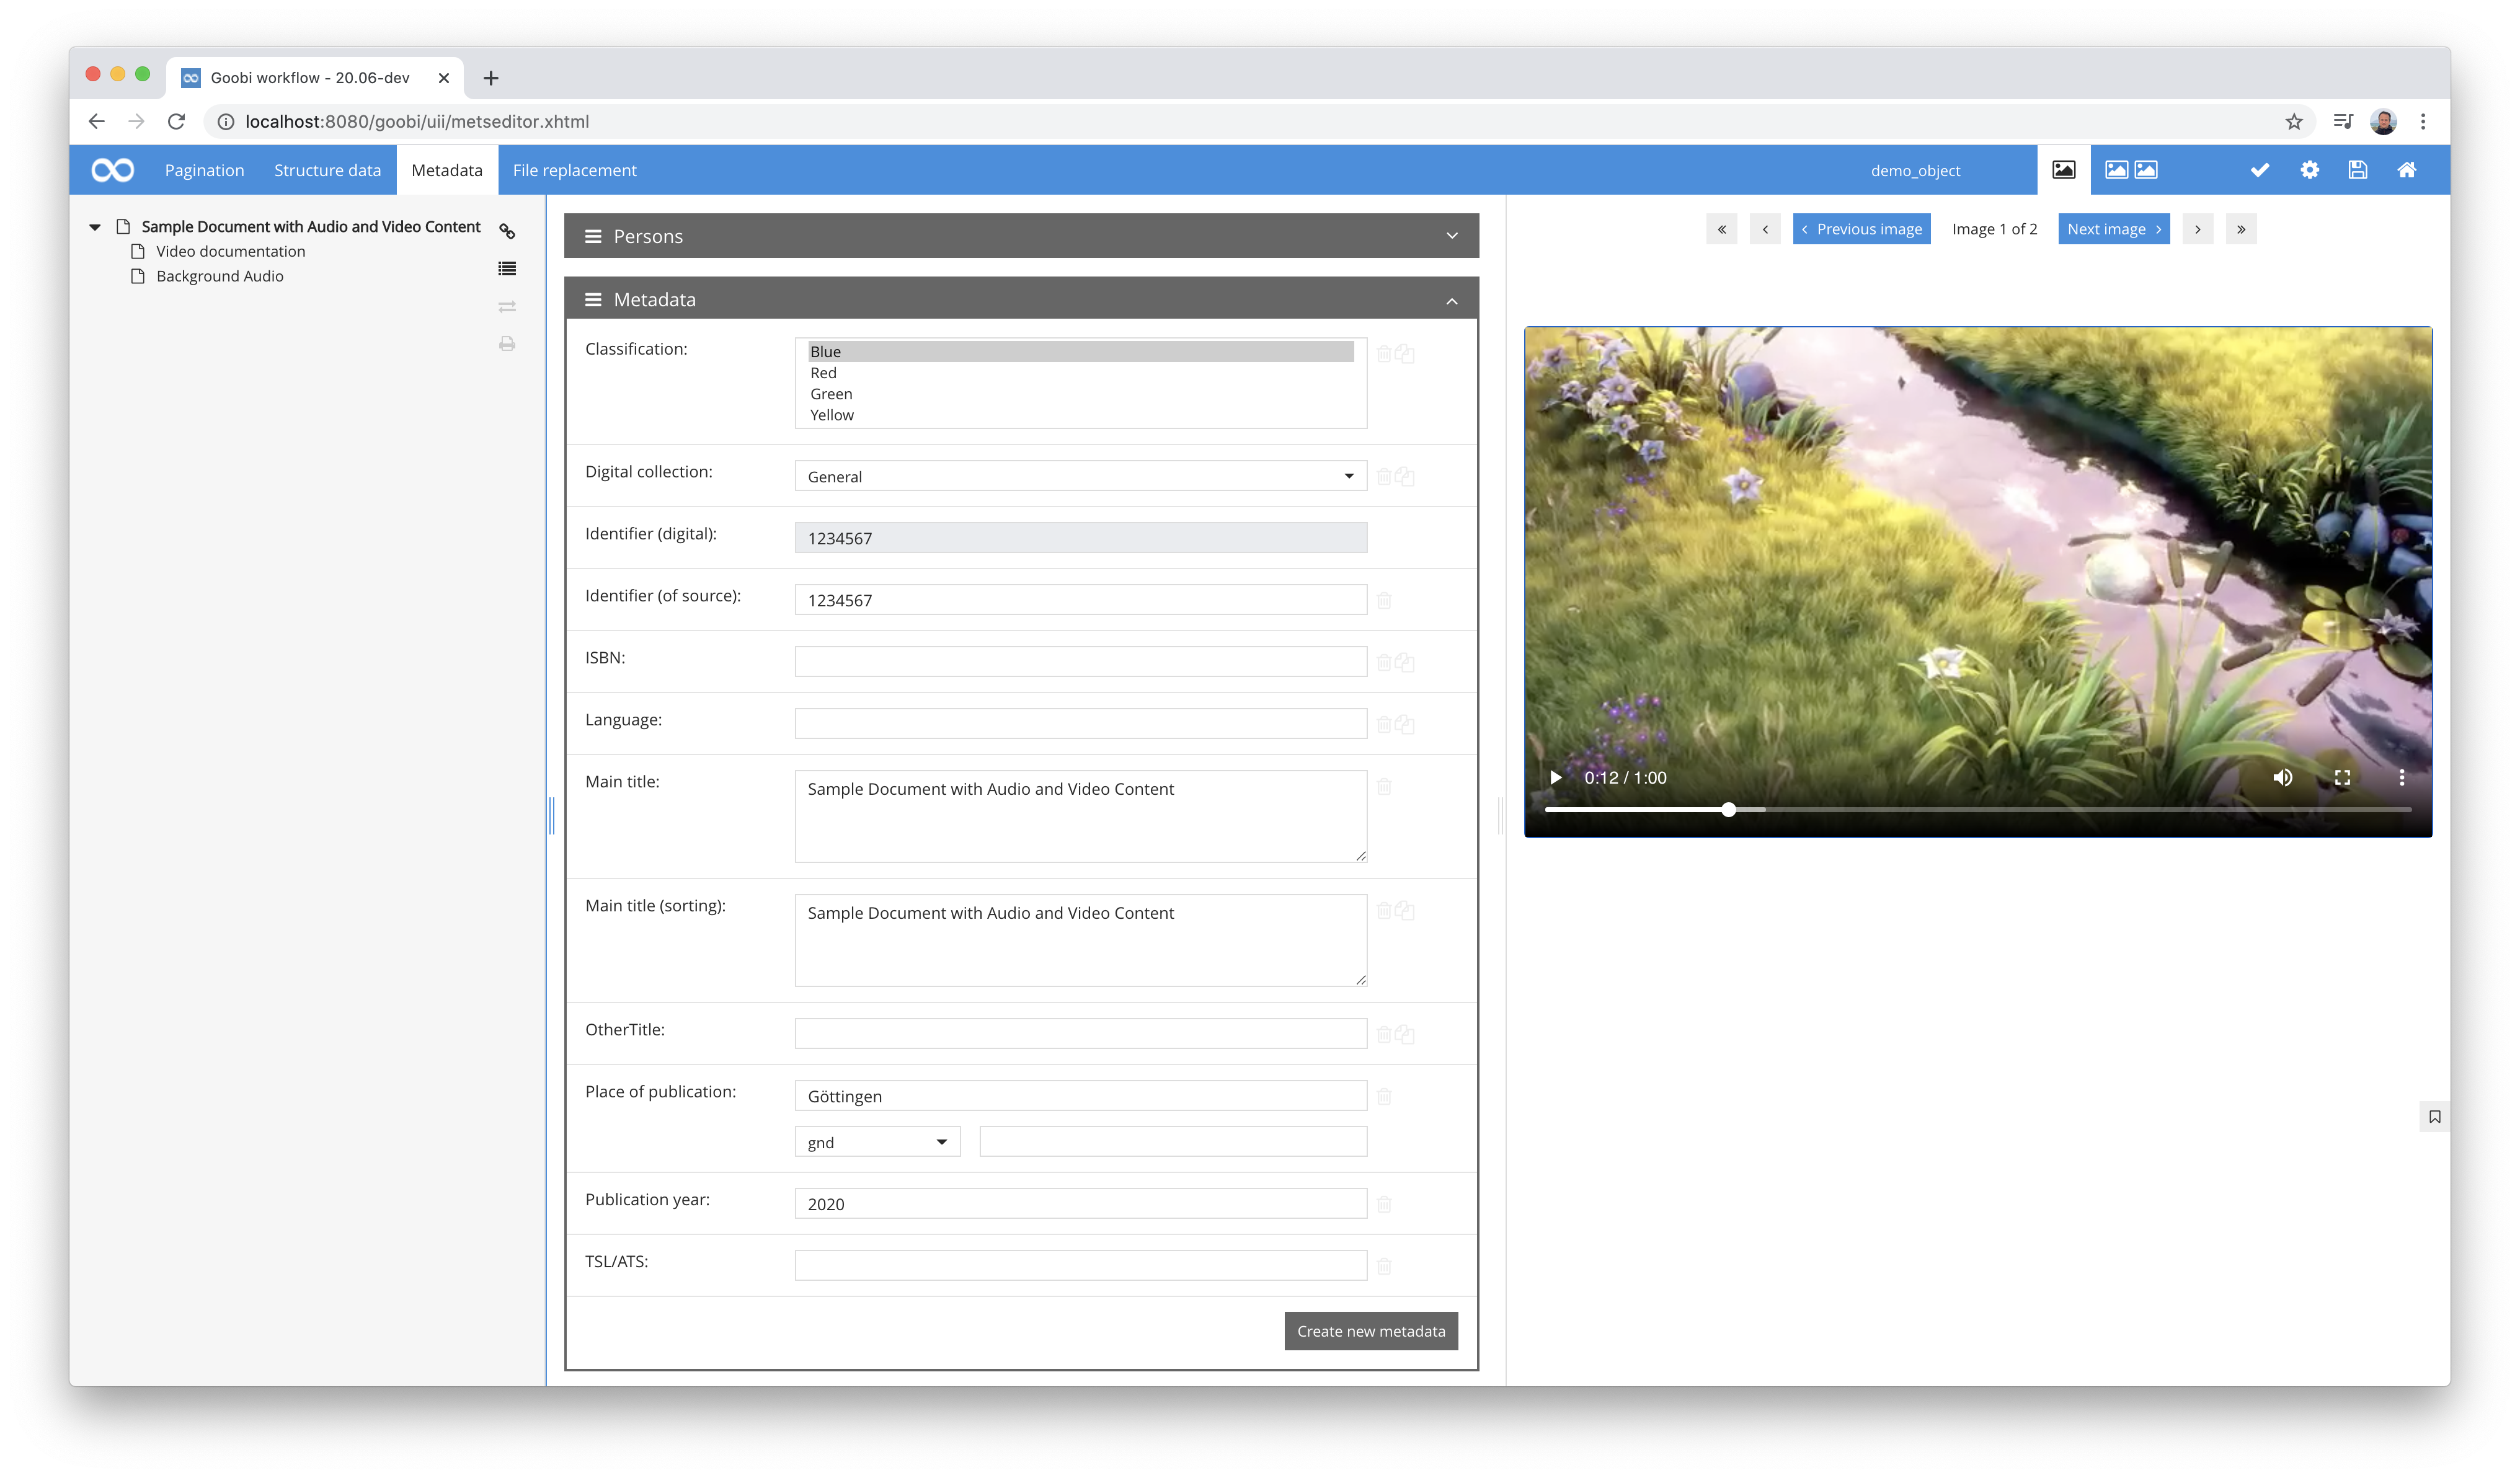
Task: Go home using the house icon
Action: point(2407,170)
